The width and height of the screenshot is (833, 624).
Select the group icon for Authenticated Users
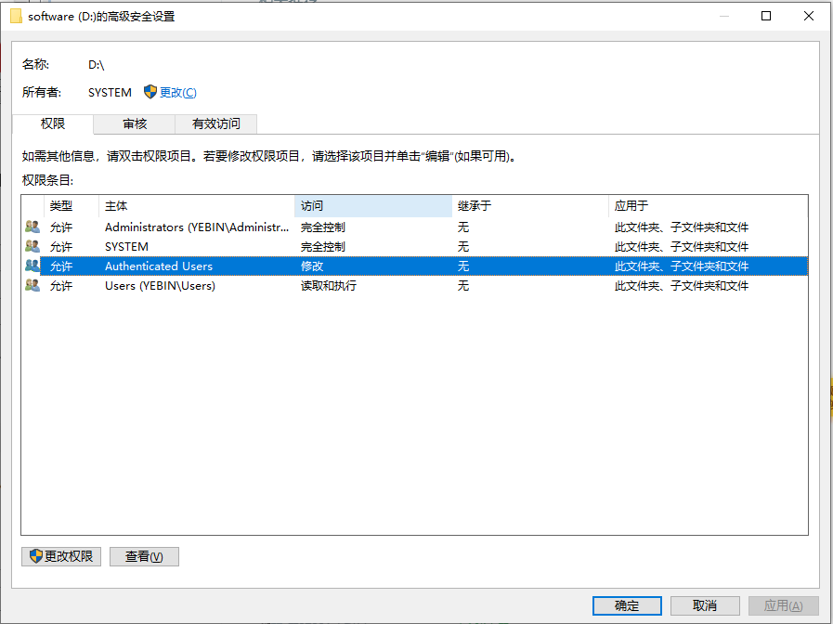point(33,266)
